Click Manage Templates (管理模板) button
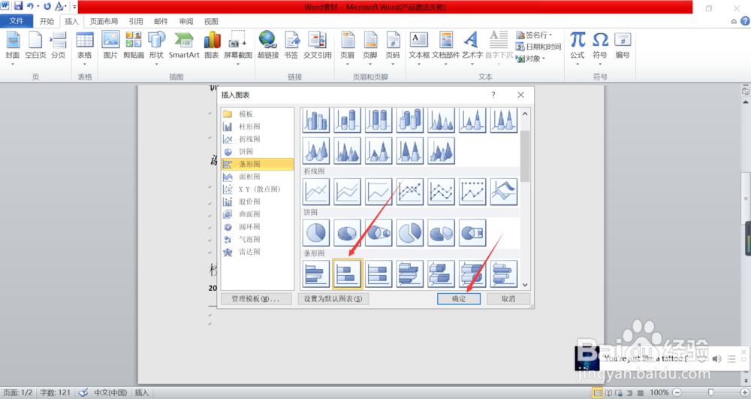The height and width of the screenshot is (399, 751). (x=256, y=298)
